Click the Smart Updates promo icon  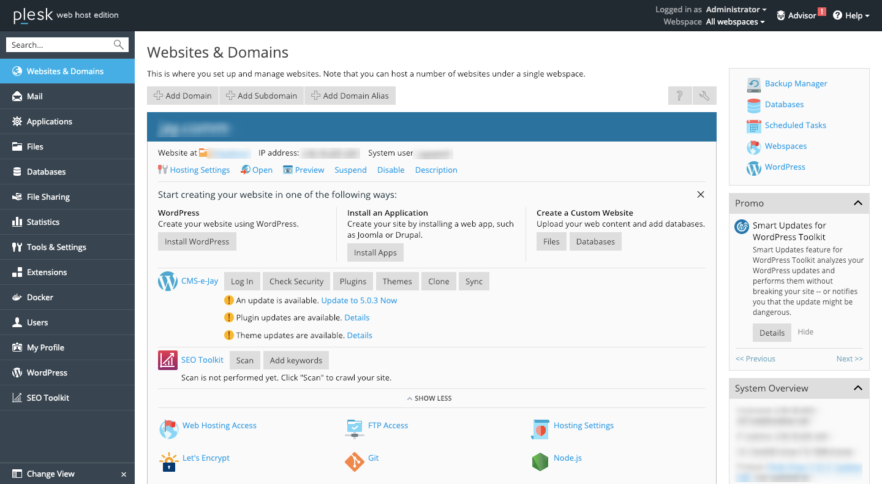742,227
